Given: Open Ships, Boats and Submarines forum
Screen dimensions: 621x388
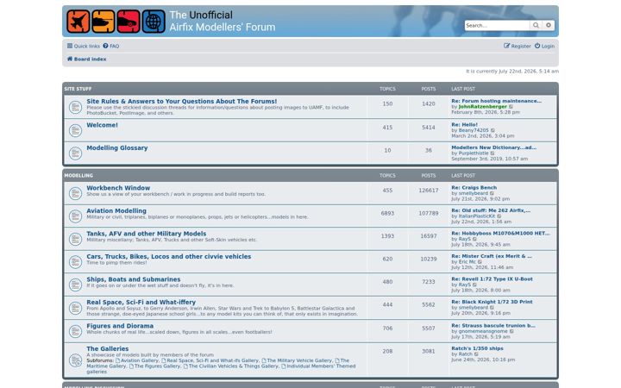Looking at the screenshot, I should coord(134,279).
